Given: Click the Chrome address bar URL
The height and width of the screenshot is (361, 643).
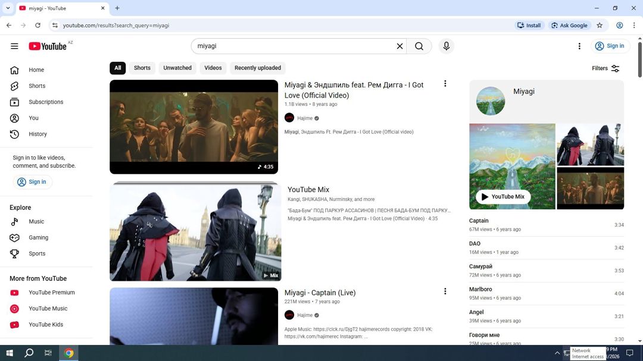Looking at the screenshot, I should [116, 26].
